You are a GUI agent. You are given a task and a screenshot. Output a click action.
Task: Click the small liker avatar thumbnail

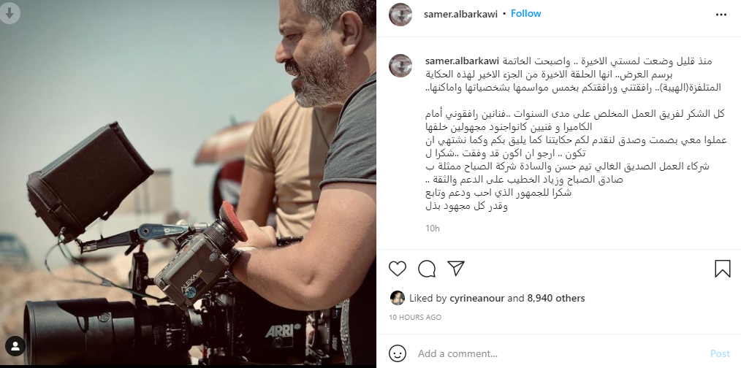click(x=398, y=298)
